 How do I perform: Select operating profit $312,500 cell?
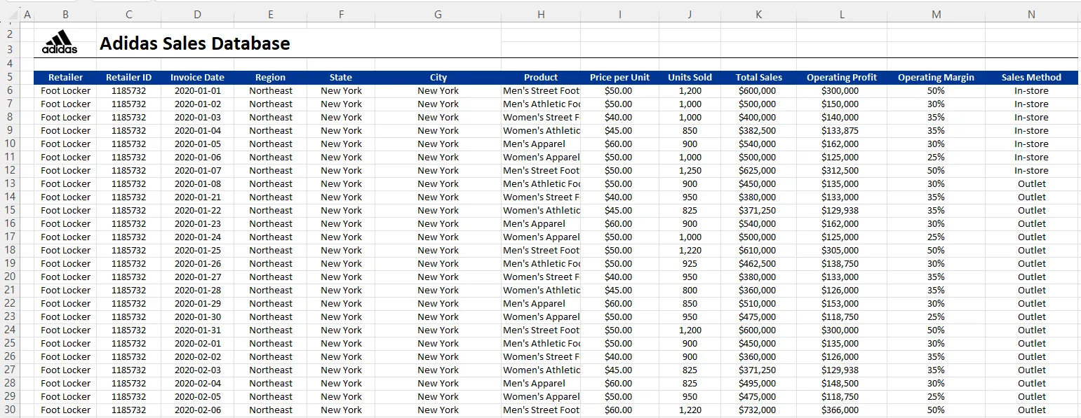tap(842, 171)
